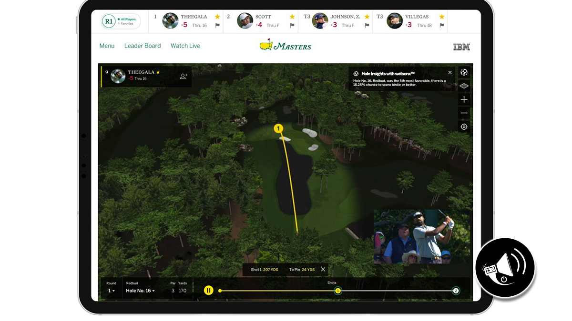Toggle the map layers view icon
The height and width of the screenshot is (321, 572).
(464, 86)
